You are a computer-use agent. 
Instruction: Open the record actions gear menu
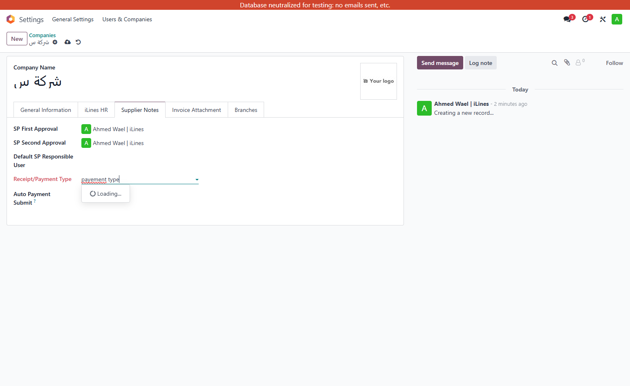pyautogui.click(x=55, y=42)
